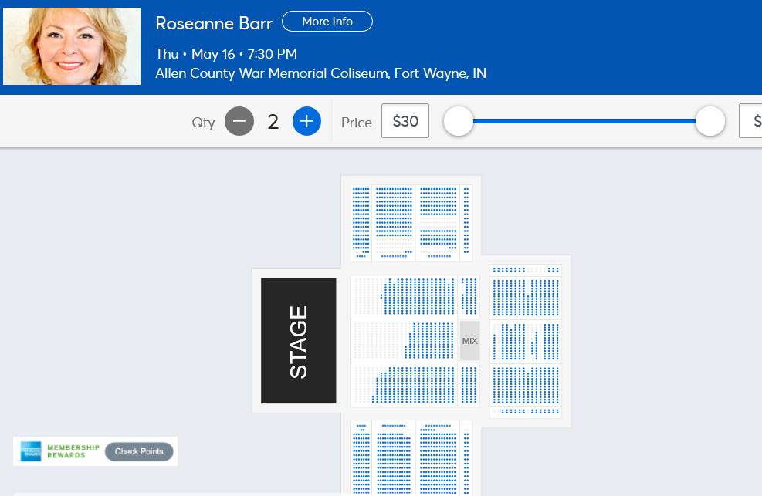Select the rear seating section right of MIX

click(x=526, y=341)
